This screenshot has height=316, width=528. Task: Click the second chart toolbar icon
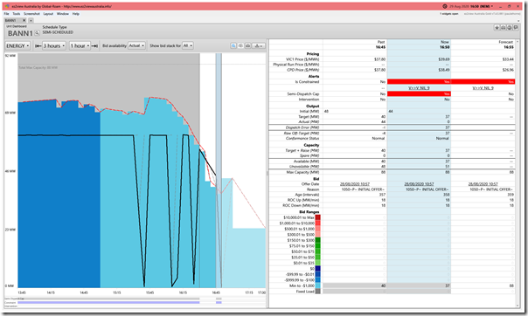[x=240, y=45]
